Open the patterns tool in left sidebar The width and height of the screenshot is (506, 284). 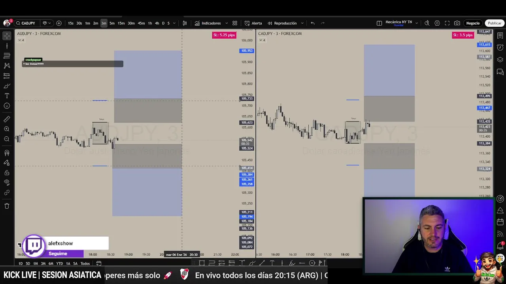coord(7,65)
